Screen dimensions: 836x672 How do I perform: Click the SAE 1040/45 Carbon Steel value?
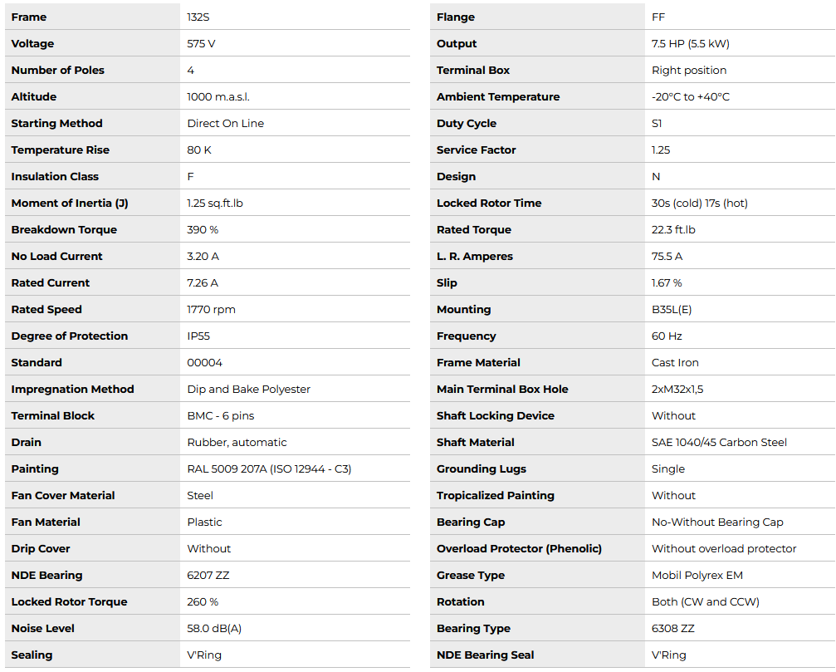point(719,443)
